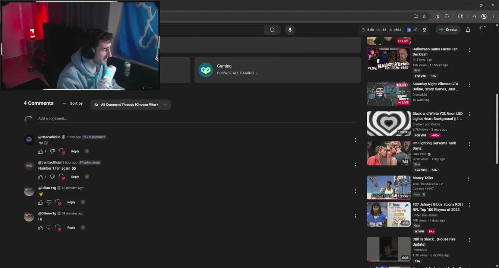
Task: Reply to the 'W' comment
Action: (71, 202)
